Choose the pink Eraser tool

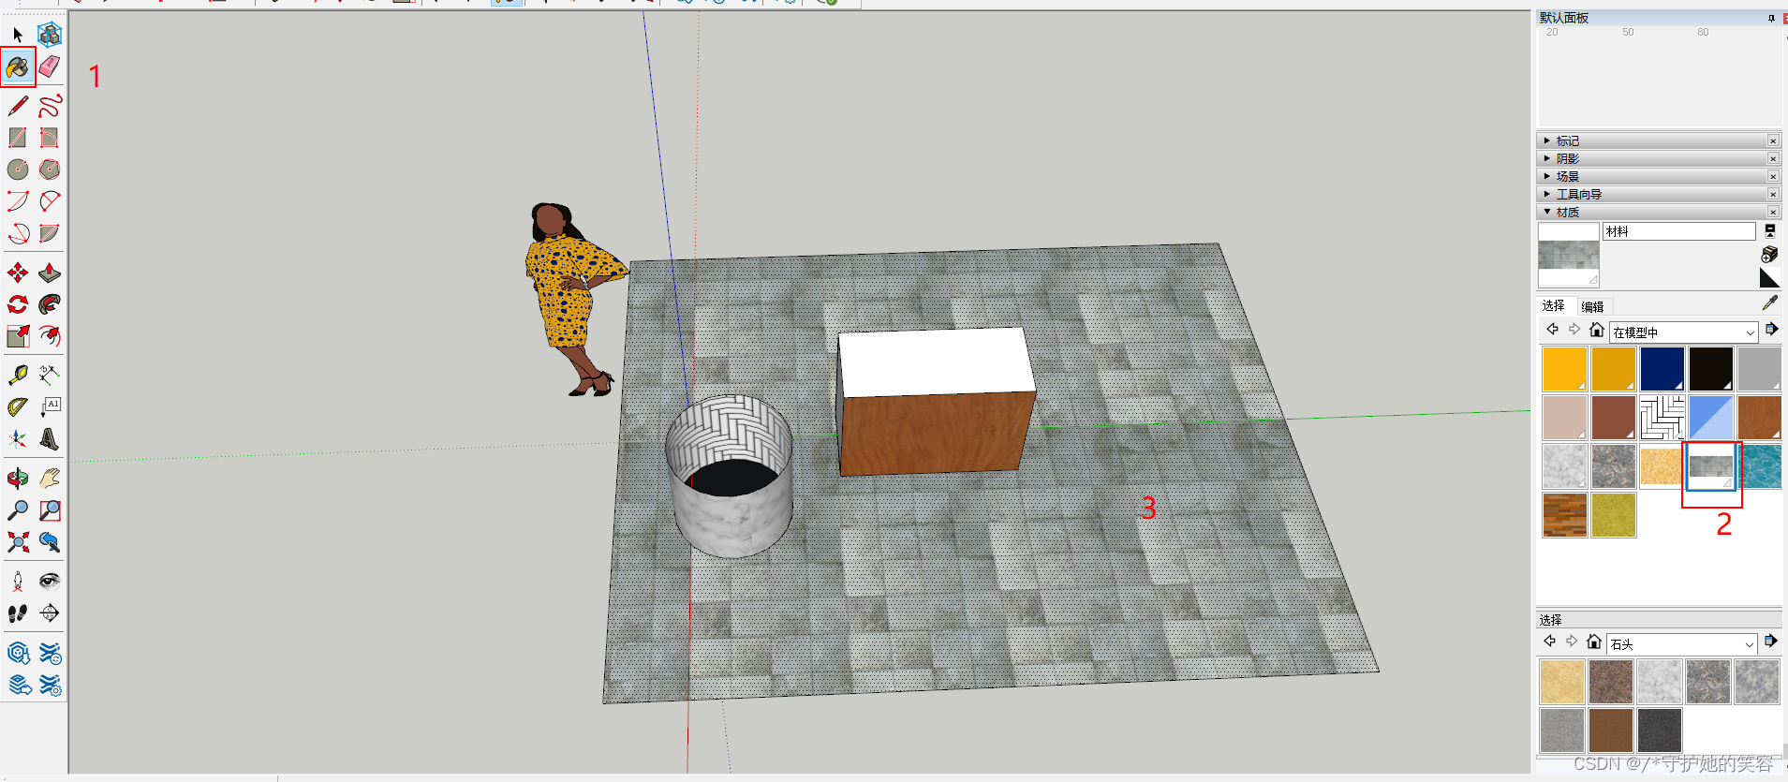(50, 67)
